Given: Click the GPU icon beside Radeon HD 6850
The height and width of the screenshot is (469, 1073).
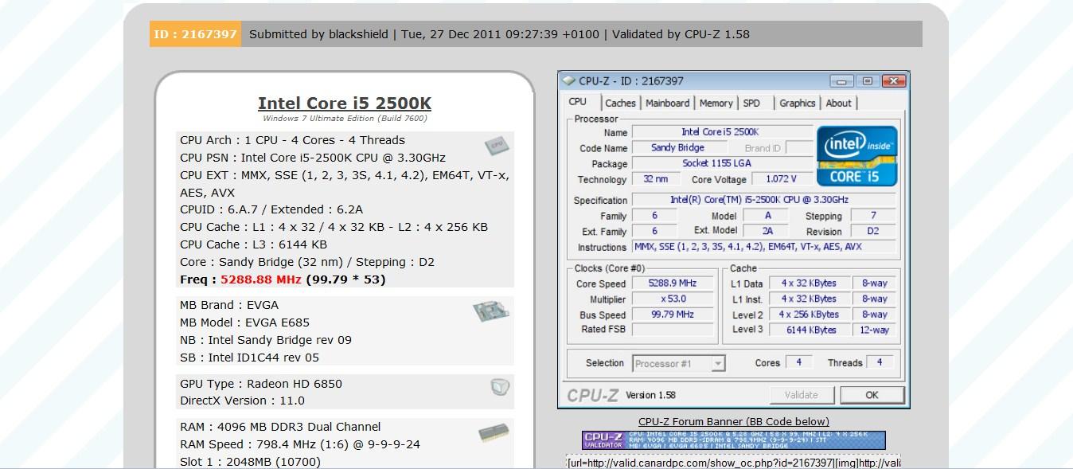Looking at the screenshot, I should point(500,387).
